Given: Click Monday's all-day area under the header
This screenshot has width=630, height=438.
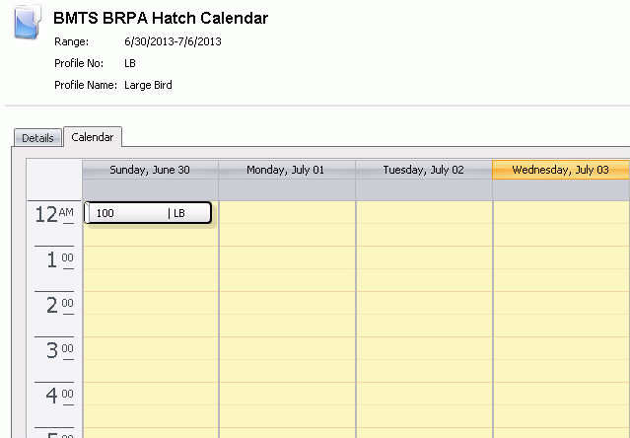Looking at the screenshot, I should pyautogui.click(x=287, y=189).
